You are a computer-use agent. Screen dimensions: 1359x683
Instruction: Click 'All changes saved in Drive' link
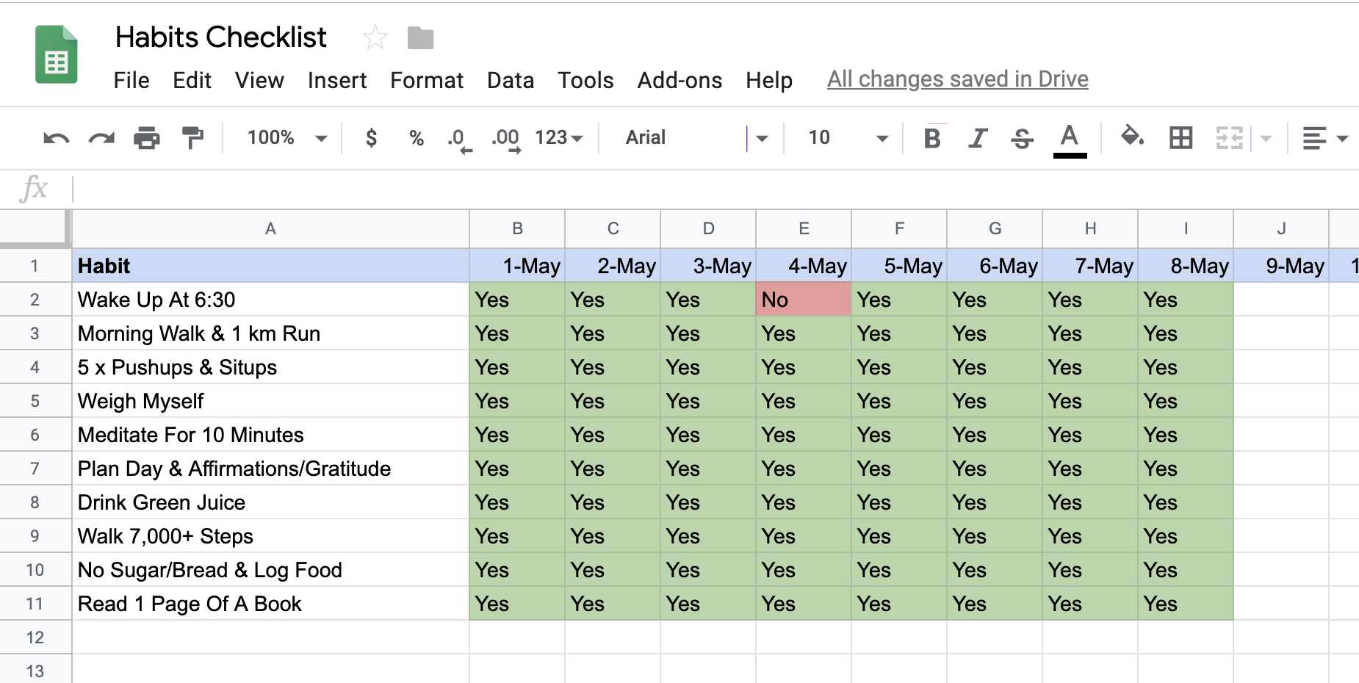(x=957, y=79)
